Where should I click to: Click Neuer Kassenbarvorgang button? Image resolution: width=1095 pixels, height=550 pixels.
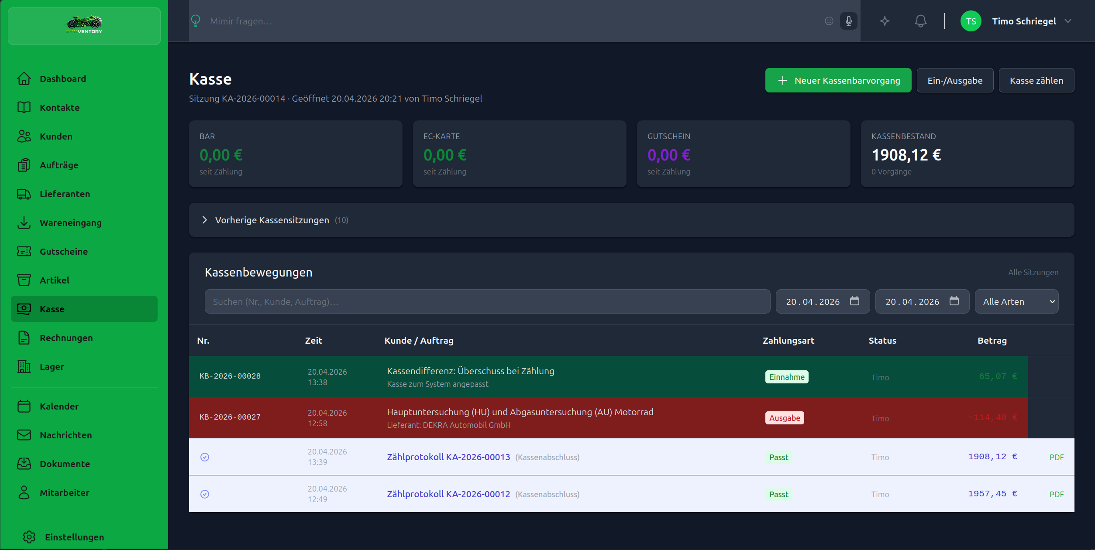(838, 81)
